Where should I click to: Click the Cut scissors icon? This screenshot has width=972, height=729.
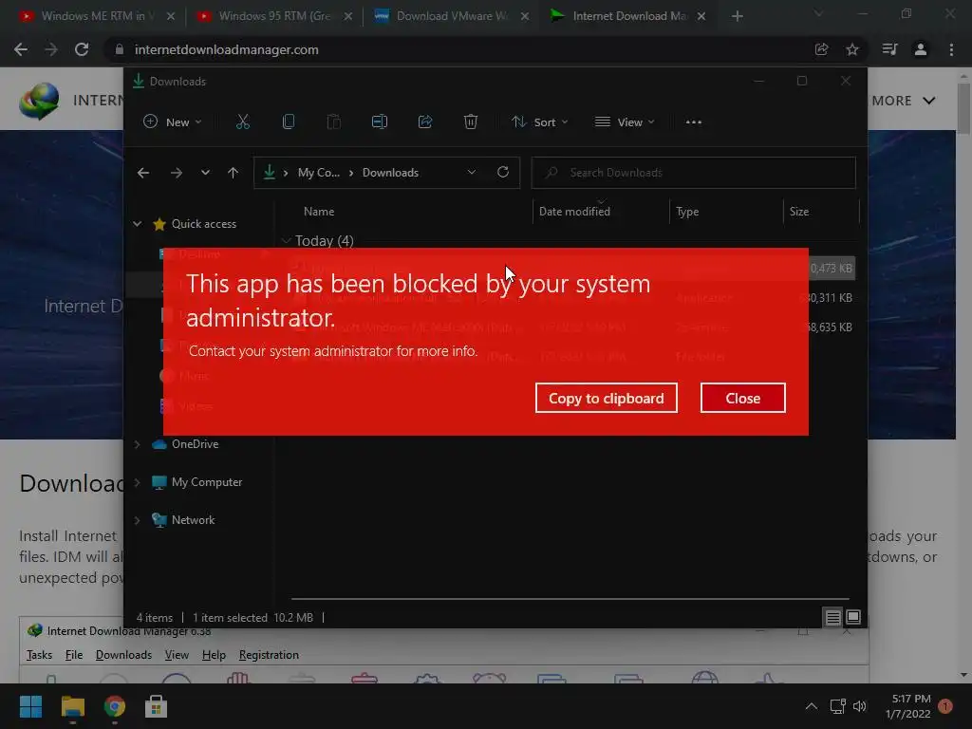pyautogui.click(x=242, y=122)
